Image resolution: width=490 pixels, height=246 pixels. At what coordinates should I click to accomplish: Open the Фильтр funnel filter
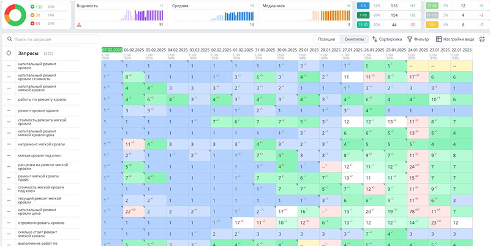pos(418,39)
